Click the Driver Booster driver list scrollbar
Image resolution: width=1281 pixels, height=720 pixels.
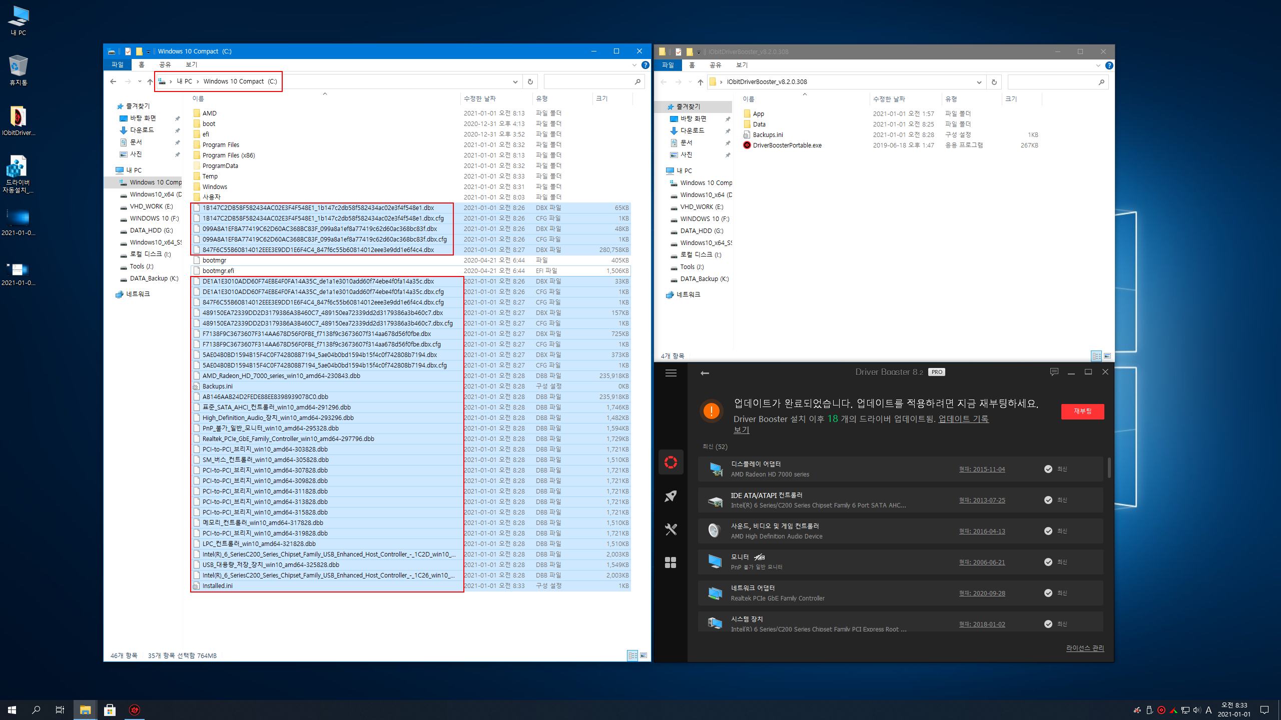tap(1109, 467)
